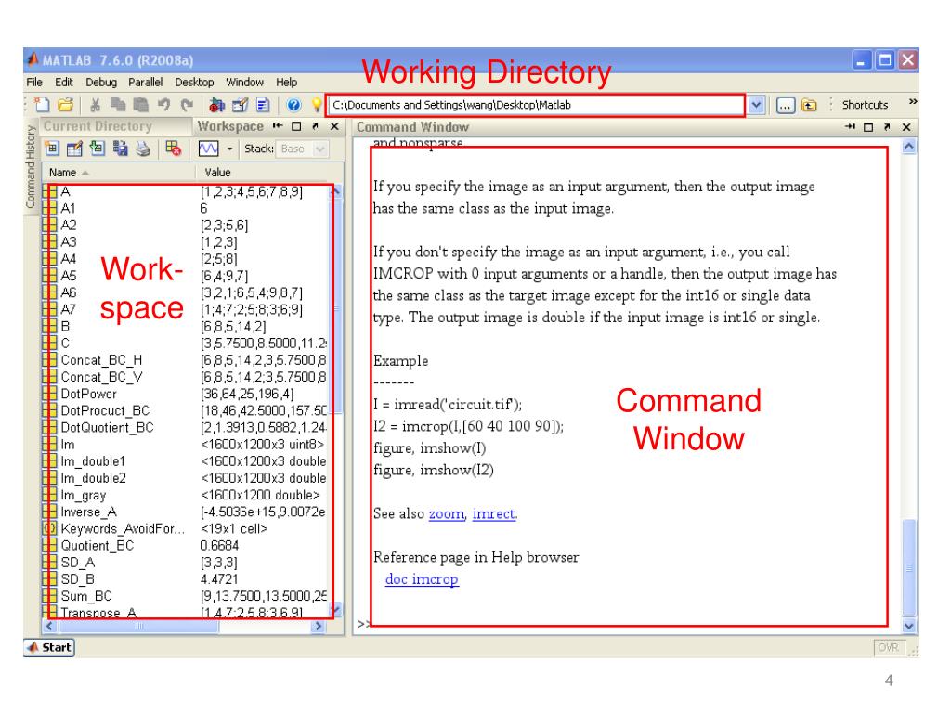Open doc imcrop link
Viewport: 951px width, 713px height.
click(x=422, y=579)
